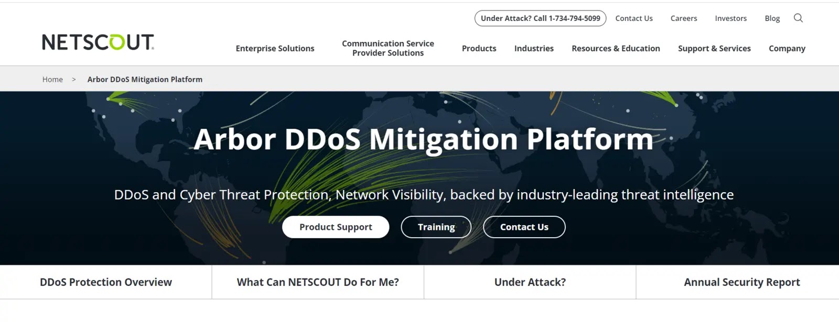Image resolution: width=839 pixels, height=322 pixels.
Task: Open the Annual Security Report tab
Action: click(741, 282)
